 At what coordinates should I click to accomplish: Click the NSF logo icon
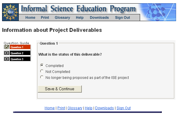click(10, 12)
